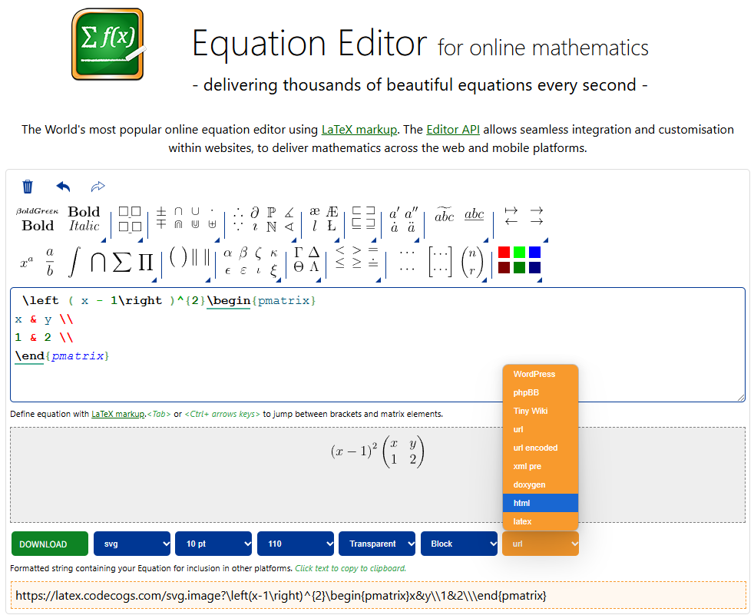Insert the less-than relation symbol
The height and width of the screenshot is (615, 754).
tap(340, 250)
